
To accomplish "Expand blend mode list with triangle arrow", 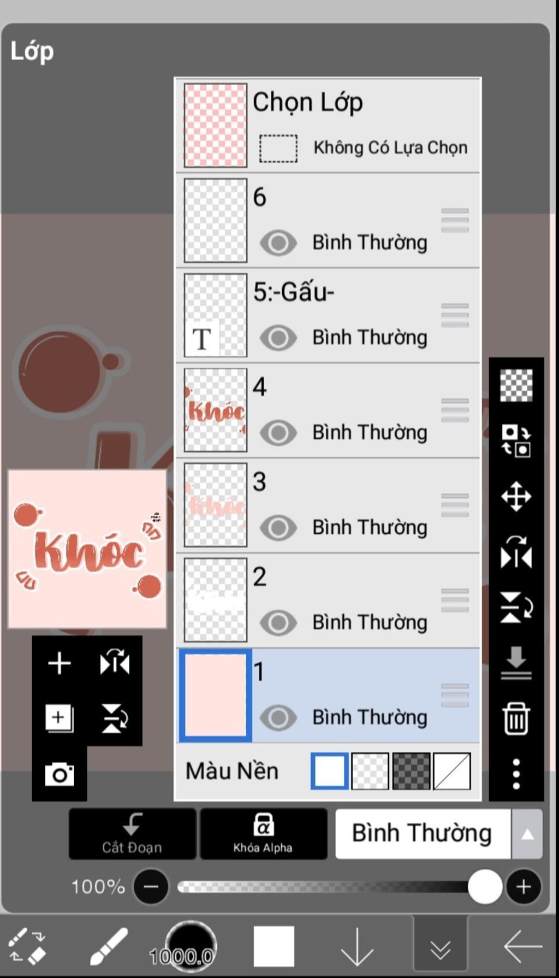I will pyautogui.click(x=527, y=834).
